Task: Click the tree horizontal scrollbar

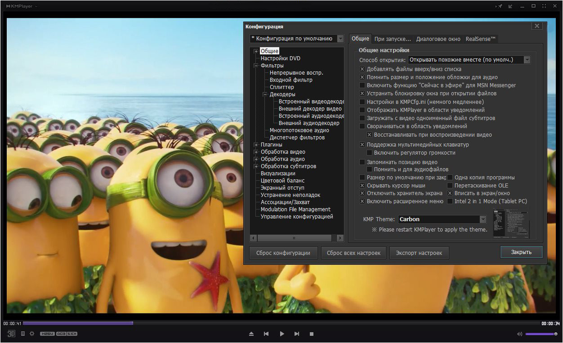Action: (x=297, y=238)
